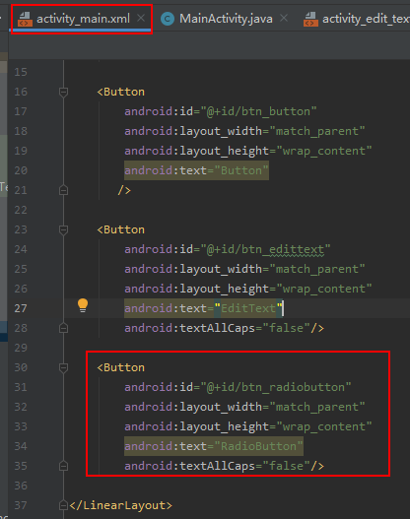Screen dimensions: 410x519
Task: Click the XML file icon on activity_main.xml tab
Action: 26,19
